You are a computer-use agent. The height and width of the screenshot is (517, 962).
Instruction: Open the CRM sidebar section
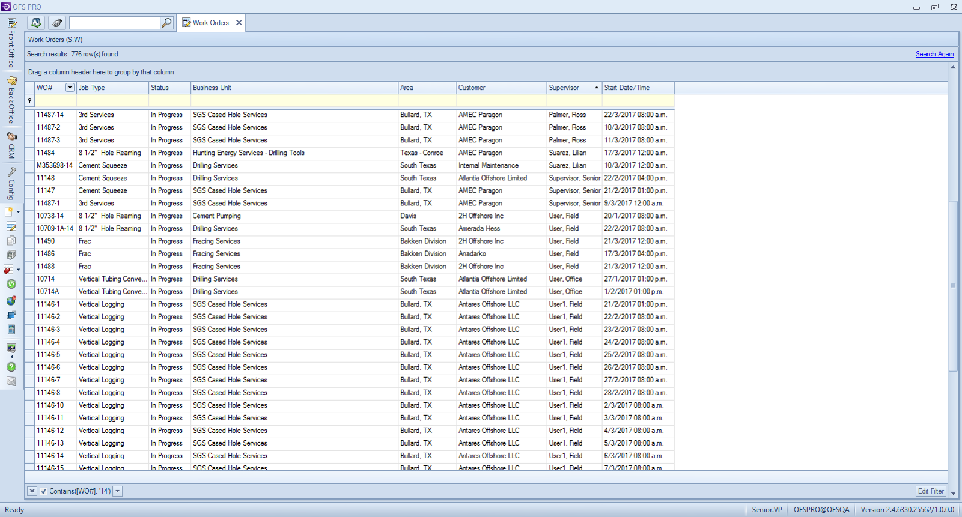pos(11,145)
